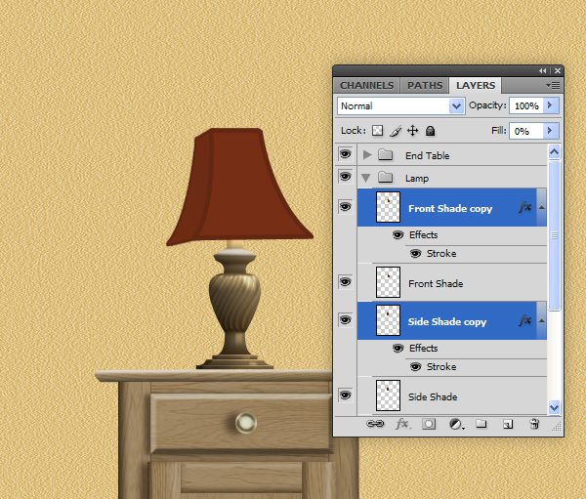
Task: Expand the End Table group
Action: pyautogui.click(x=367, y=155)
